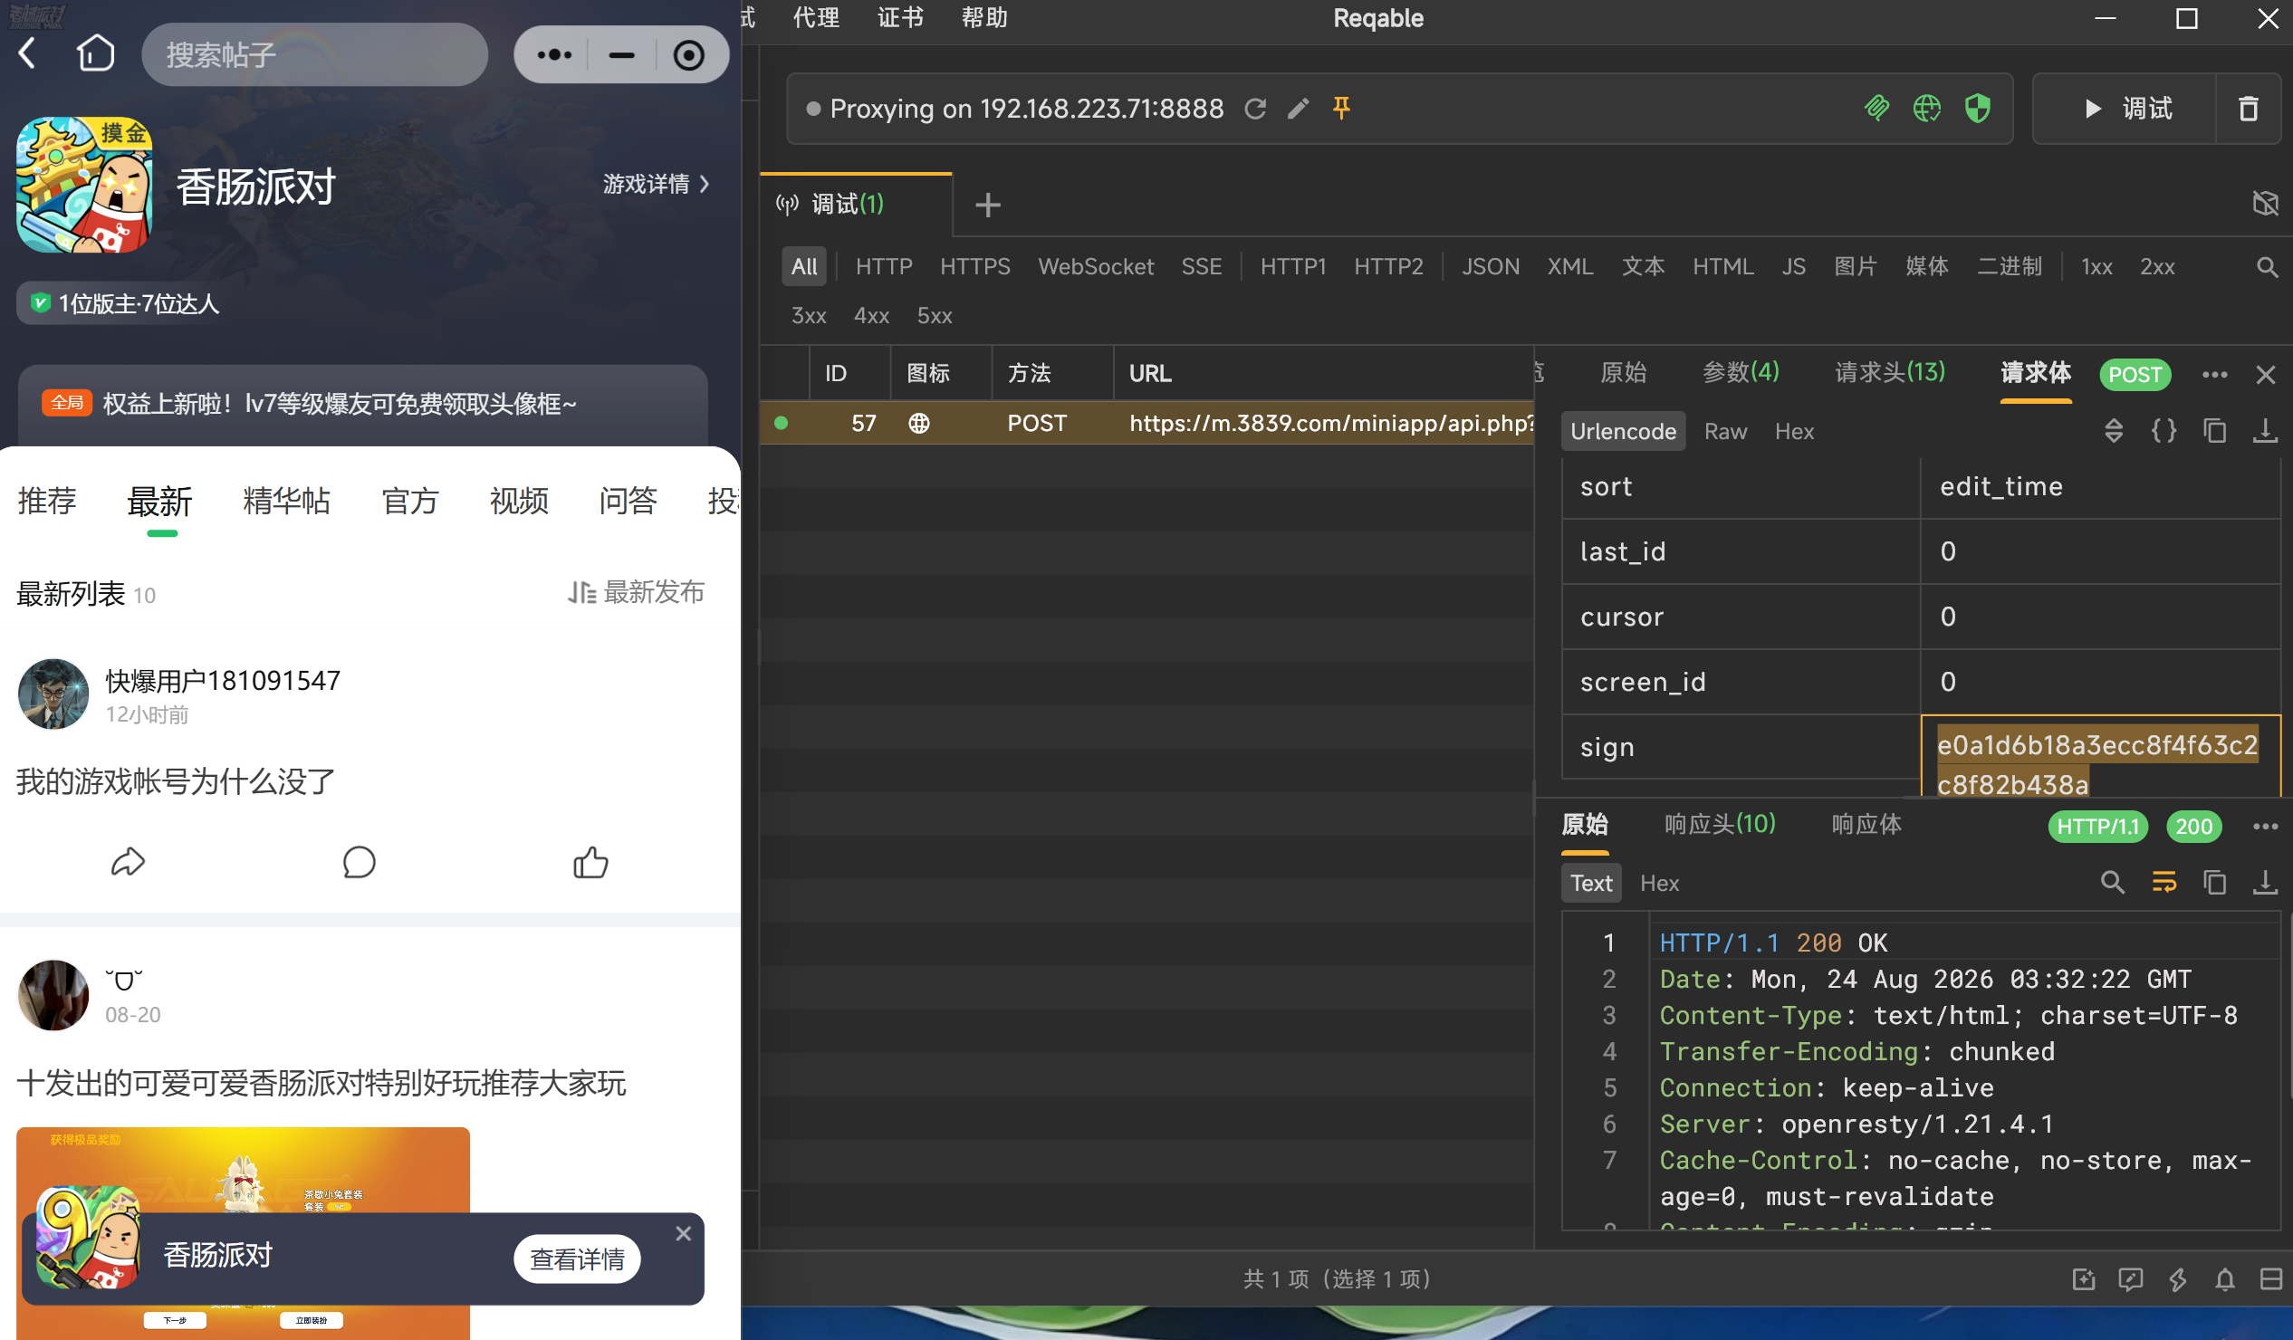This screenshot has height=1340, width=2293.
Task: Filter traffic by 2xx status
Action: coord(2157,266)
